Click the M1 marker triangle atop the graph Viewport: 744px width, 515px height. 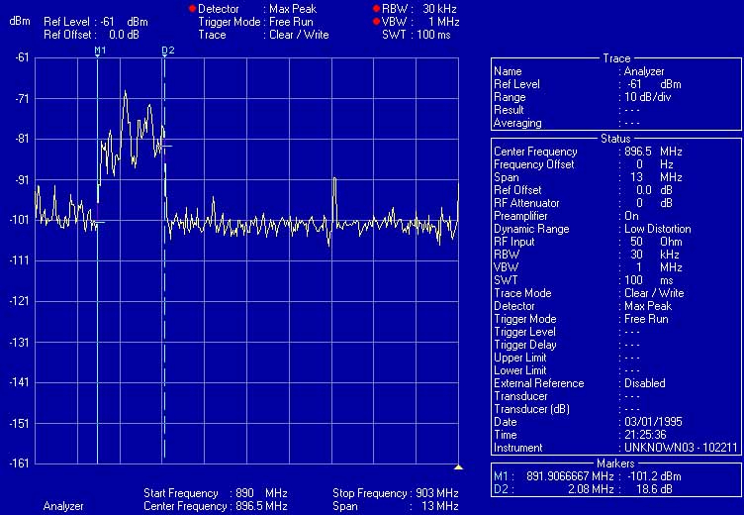99,50
